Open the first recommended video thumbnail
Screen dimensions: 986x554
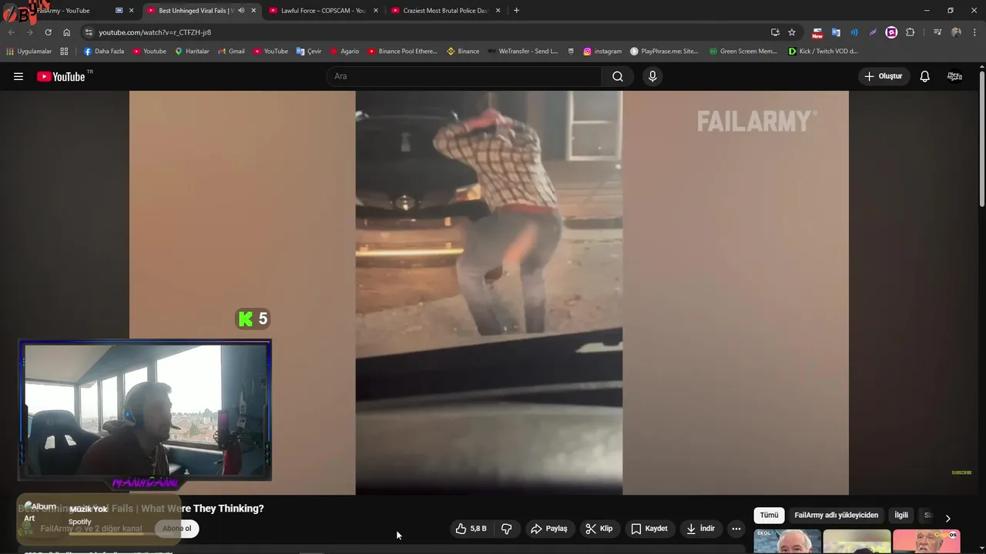(x=787, y=542)
